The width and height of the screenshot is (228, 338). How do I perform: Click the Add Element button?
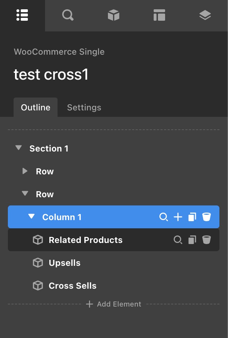[114, 304]
